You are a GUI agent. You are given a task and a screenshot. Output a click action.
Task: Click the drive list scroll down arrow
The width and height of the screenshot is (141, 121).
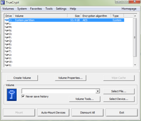click(135, 65)
